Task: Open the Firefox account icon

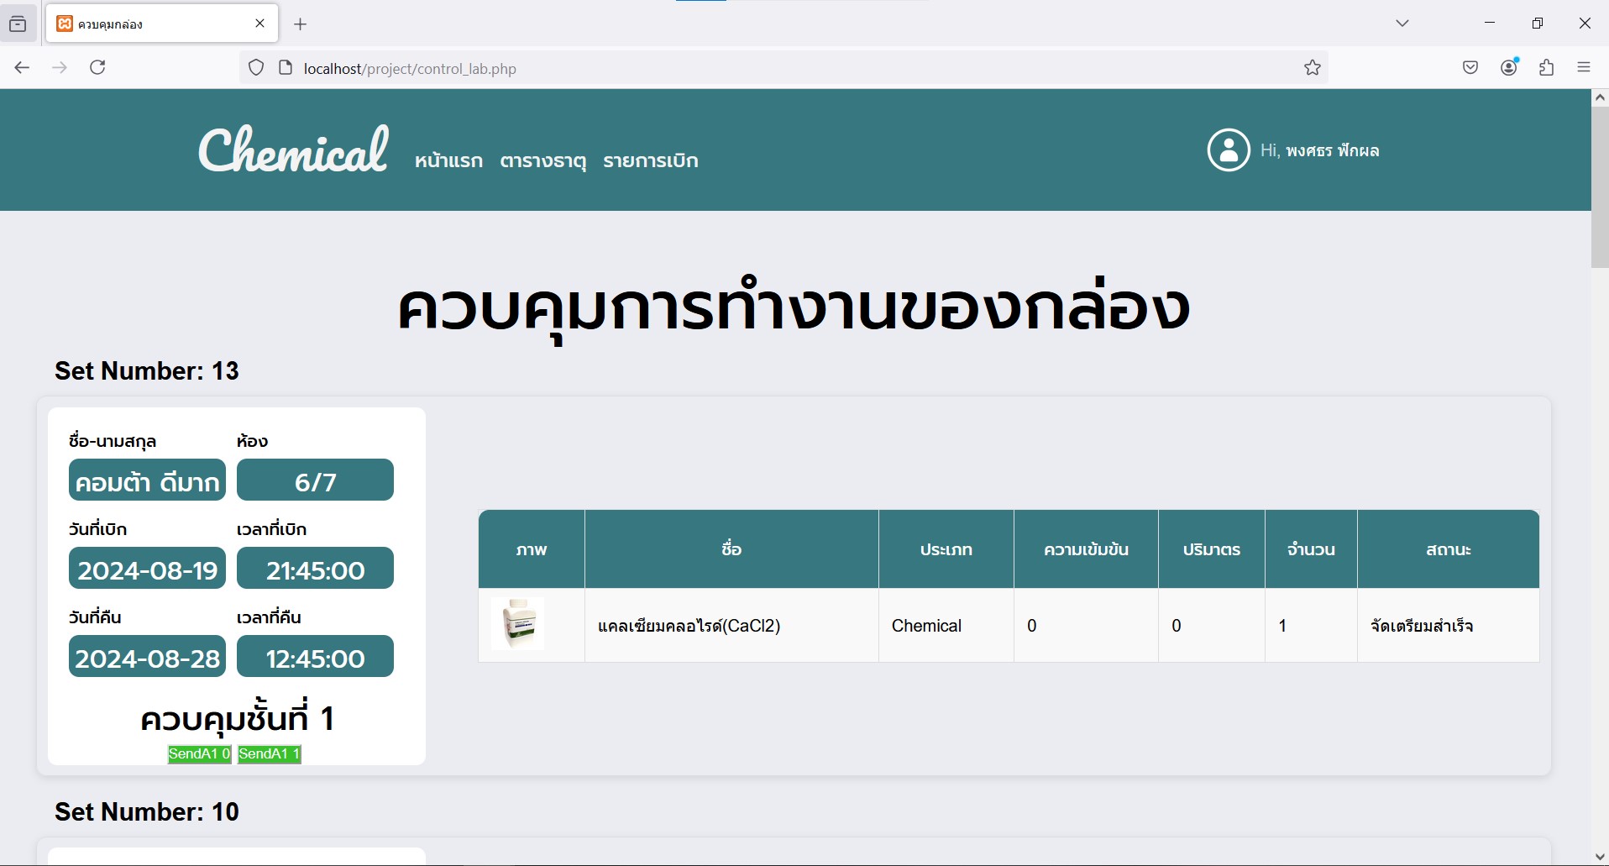Action: pos(1509,68)
